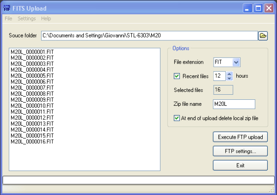Increase recent files hours with up arrow
Viewport: 277px width, 195px height.
click(x=229, y=74)
